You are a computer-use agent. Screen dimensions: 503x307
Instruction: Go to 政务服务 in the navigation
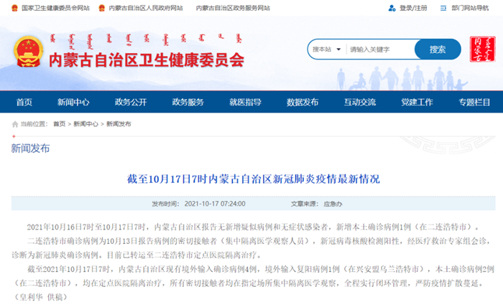tap(188, 102)
